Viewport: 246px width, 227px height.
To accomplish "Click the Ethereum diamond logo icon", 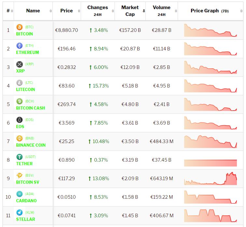I will pos(19,46).
